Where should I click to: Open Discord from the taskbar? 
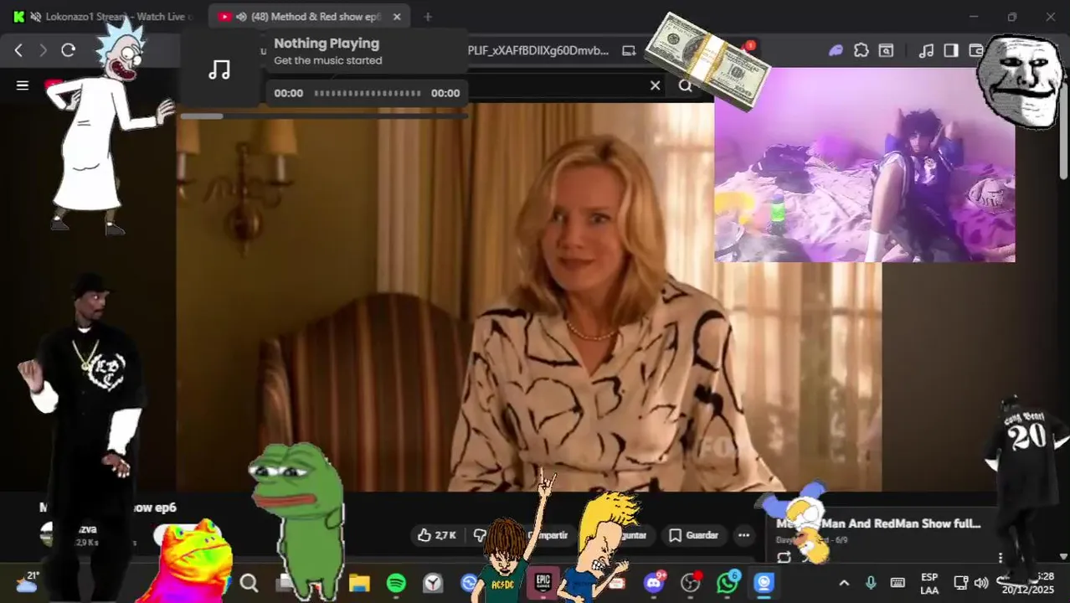654,583
